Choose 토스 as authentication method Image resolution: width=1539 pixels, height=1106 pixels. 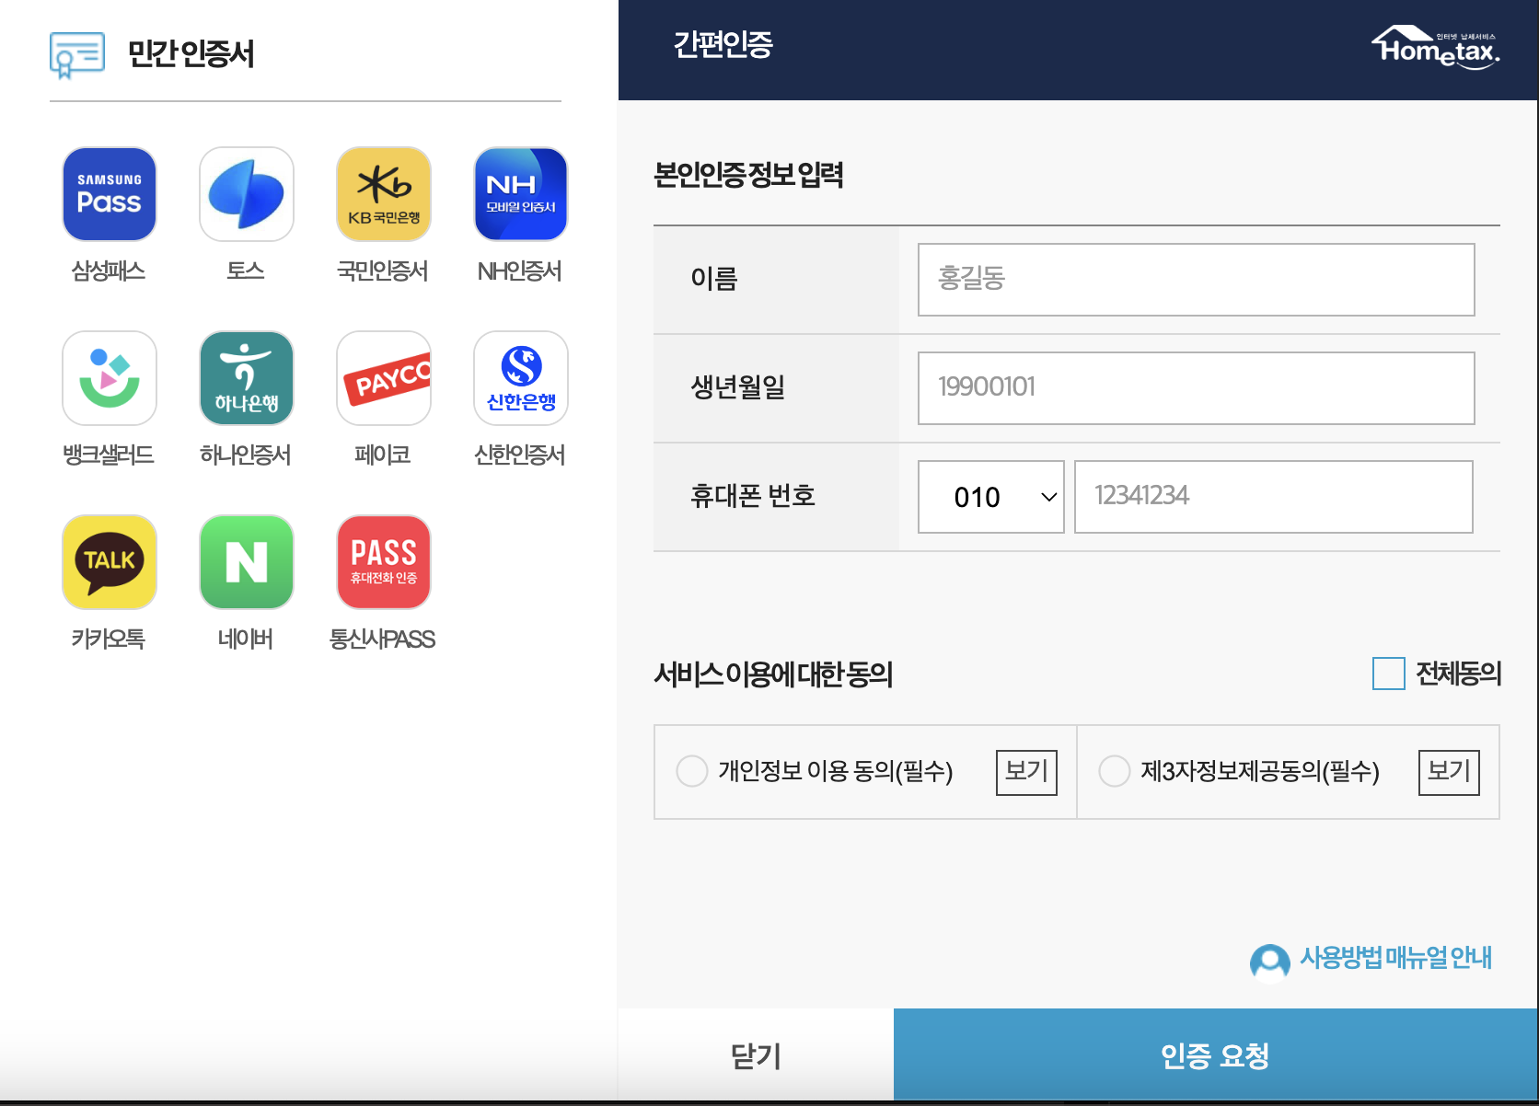pyautogui.click(x=246, y=194)
